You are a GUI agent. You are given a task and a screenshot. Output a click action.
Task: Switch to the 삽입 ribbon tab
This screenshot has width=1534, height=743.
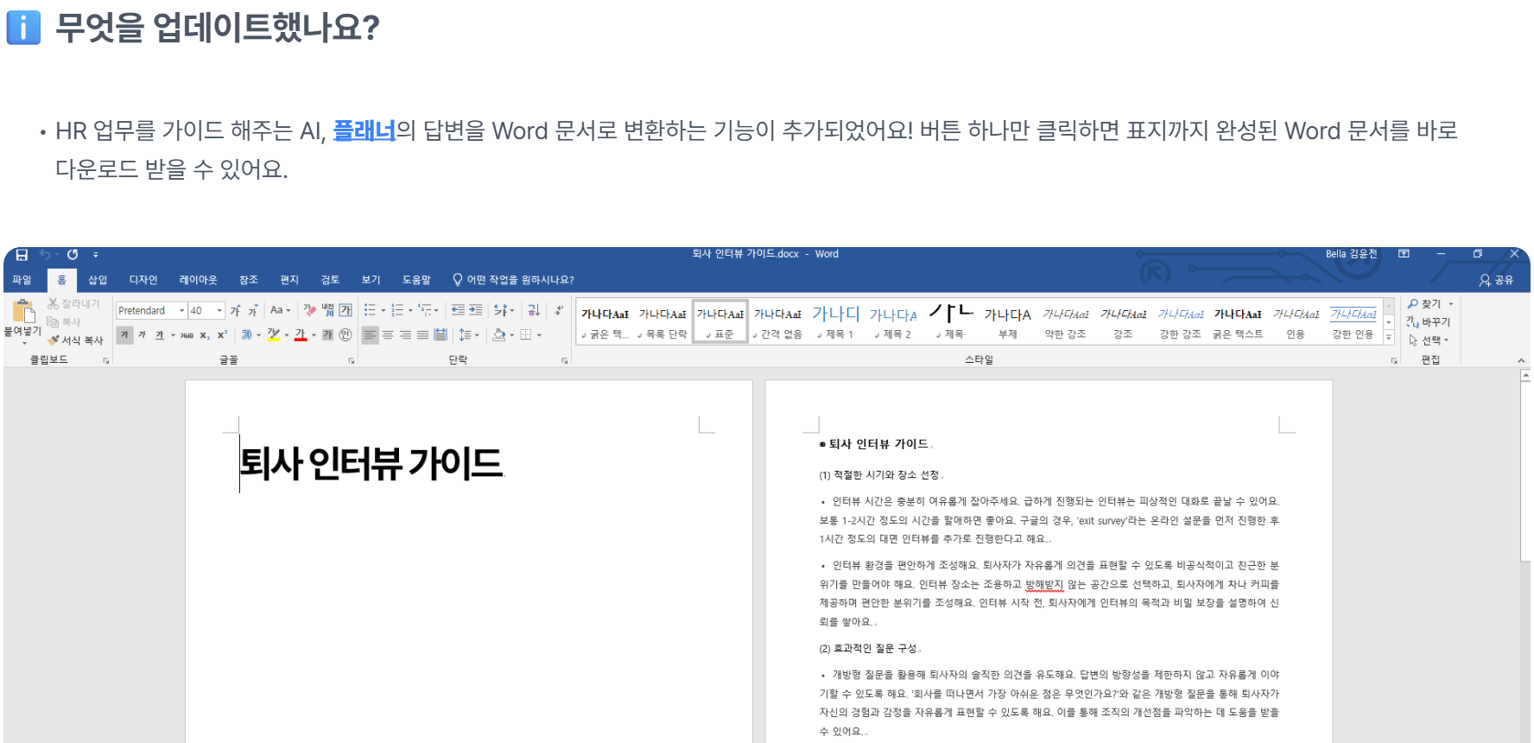click(98, 280)
